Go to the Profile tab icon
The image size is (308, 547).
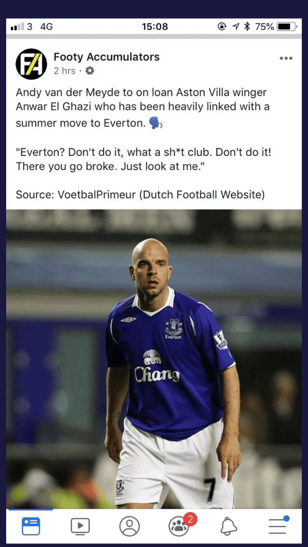[x=129, y=526]
